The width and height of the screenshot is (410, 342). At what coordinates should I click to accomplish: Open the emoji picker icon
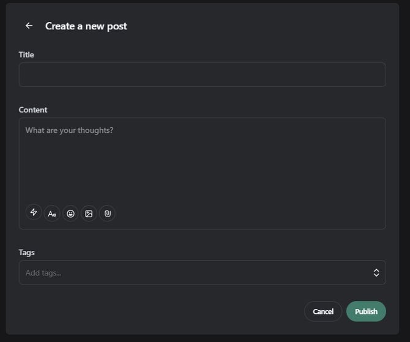click(x=70, y=214)
